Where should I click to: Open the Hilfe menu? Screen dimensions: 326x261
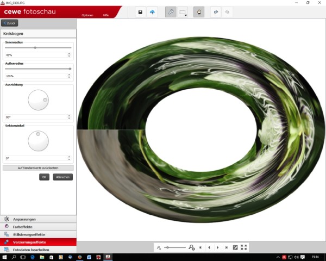click(105, 15)
